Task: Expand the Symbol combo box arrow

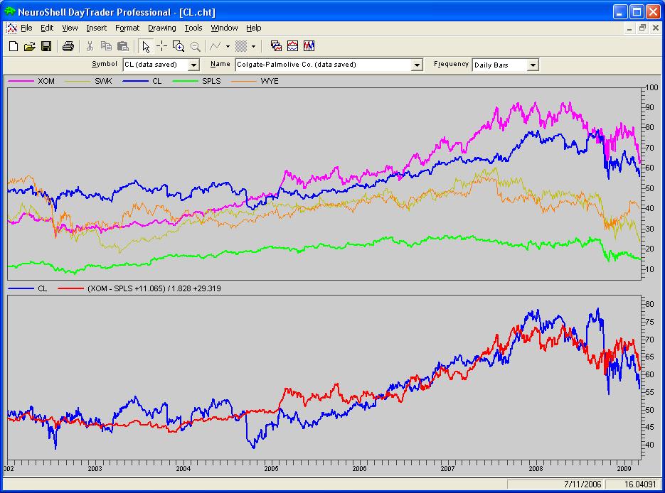Action: click(x=194, y=65)
